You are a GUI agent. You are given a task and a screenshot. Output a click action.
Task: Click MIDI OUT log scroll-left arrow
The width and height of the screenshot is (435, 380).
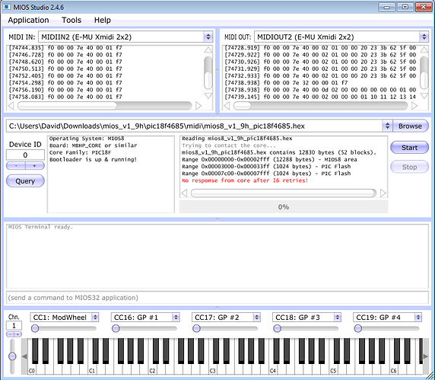(227, 106)
